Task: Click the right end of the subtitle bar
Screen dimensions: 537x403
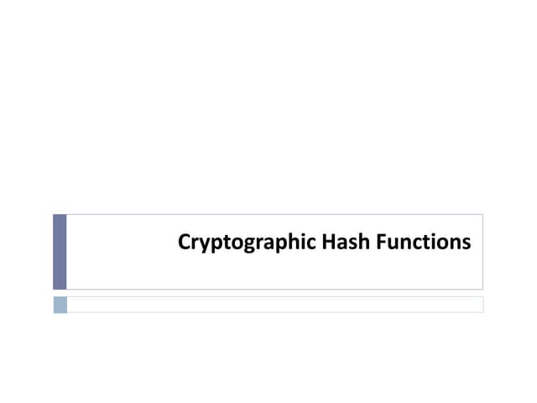Action: pyautogui.click(x=478, y=304)
